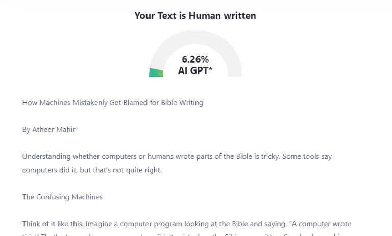Select the 6.26% score value

[x=195, y=59]
